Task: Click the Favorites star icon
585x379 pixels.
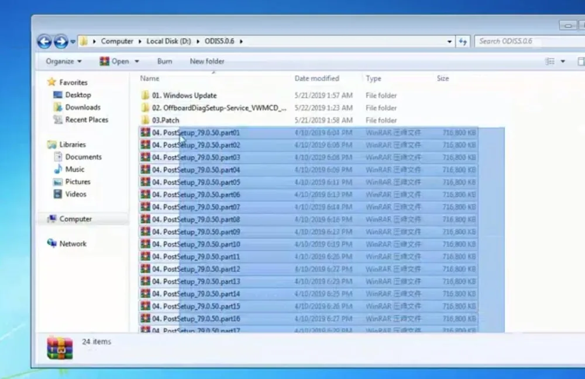Action: tap(52, 82)
